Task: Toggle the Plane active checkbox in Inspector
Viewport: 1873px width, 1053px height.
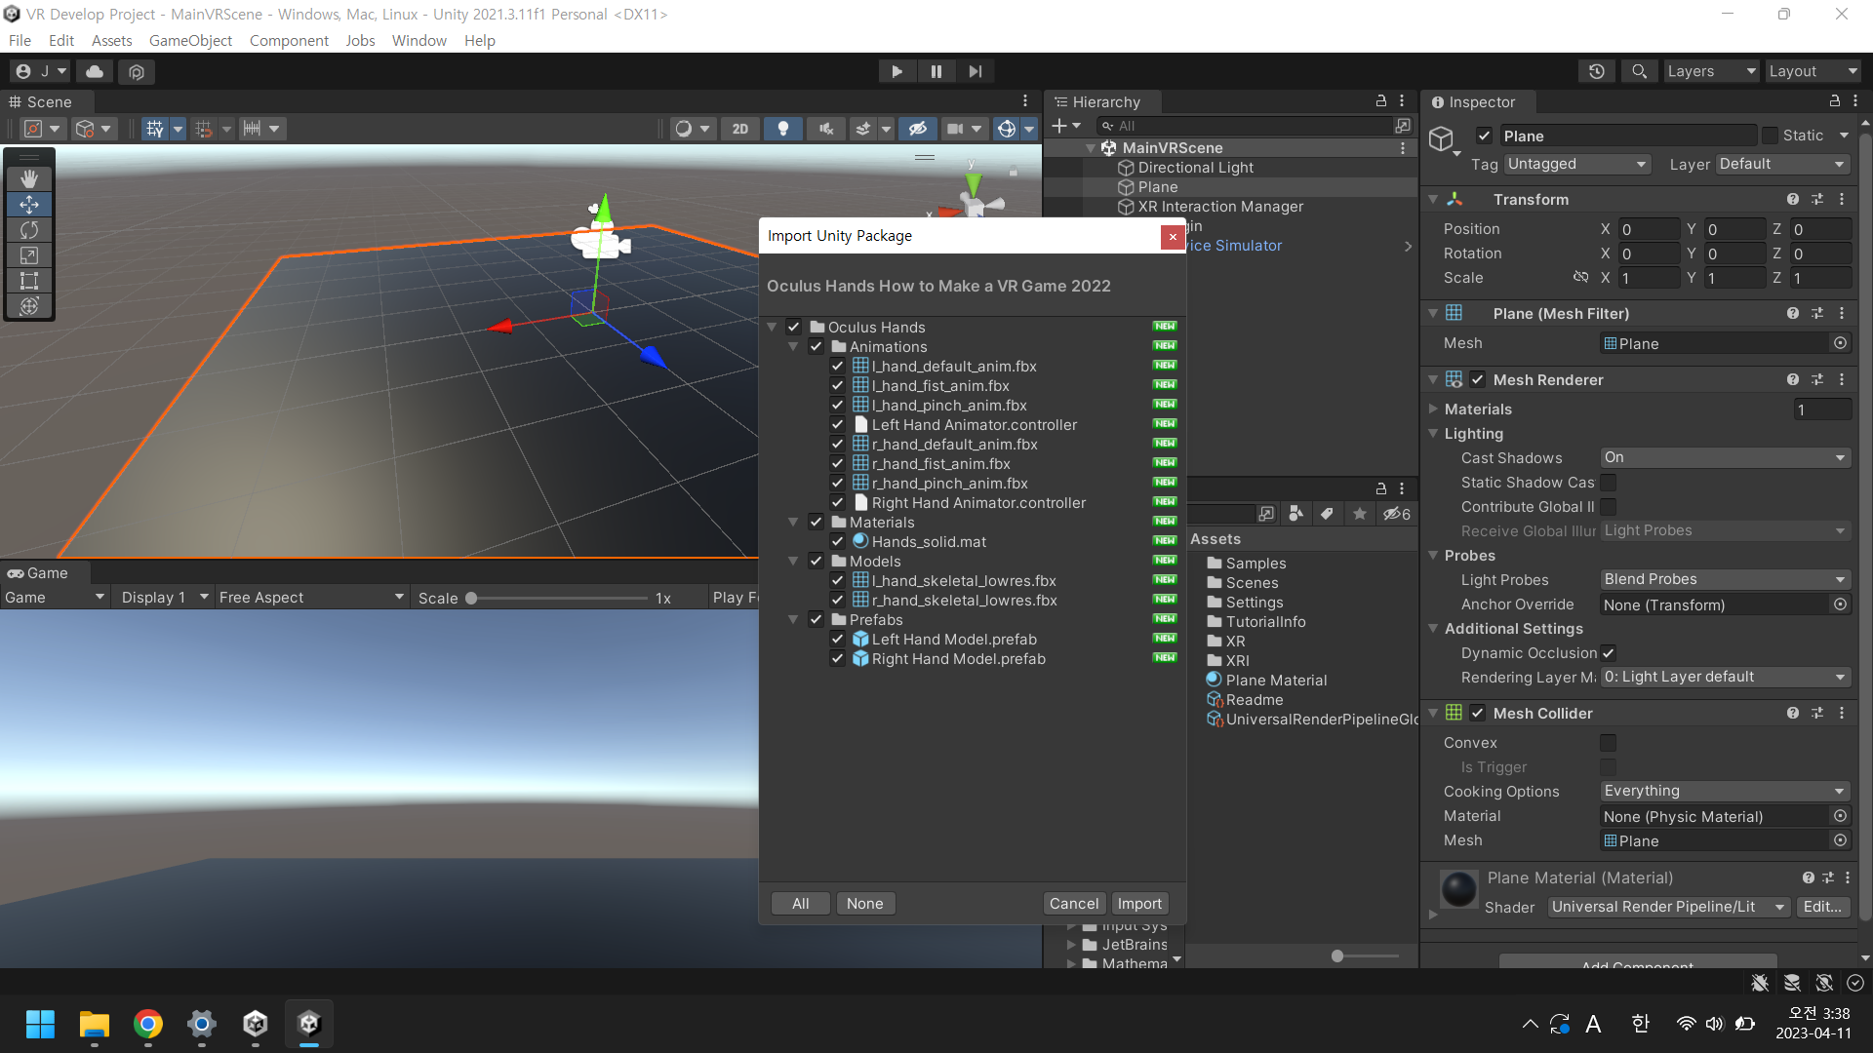Action: [x=1484, y=136]
